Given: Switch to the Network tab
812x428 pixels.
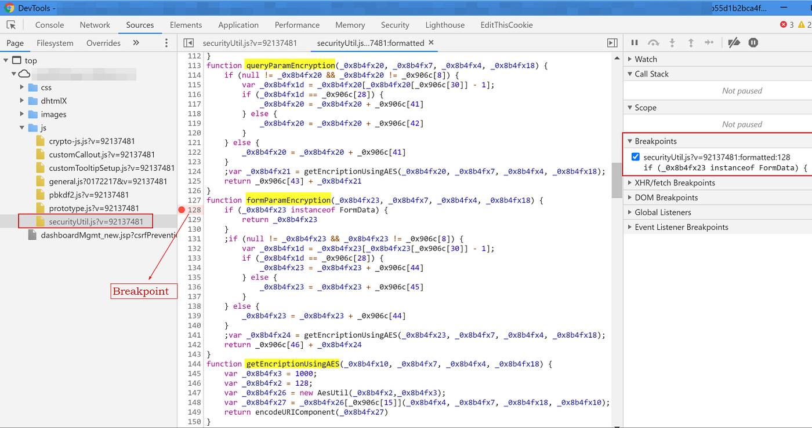Looking at the screenshot, I should [x=95, y=25].
